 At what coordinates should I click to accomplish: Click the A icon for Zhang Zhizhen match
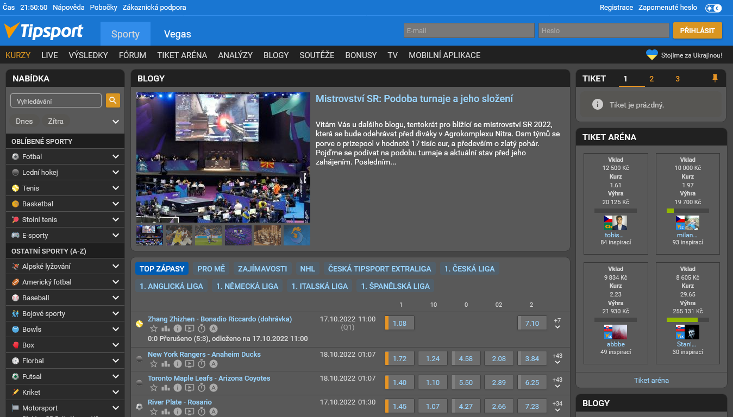tap(214, 328)
